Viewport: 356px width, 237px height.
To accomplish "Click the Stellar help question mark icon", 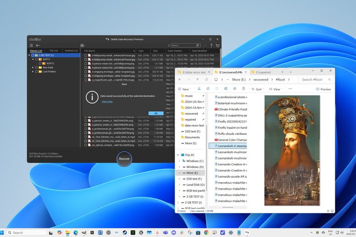I will (211, 45).
